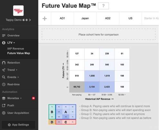Expand the Tapjoy Demo app chevron
The width and height of the screenshot is (159, 130).
point(30,20)
